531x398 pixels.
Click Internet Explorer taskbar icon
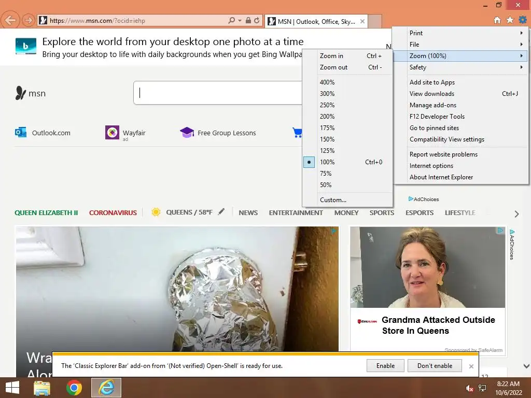click(x=106, y=388)
